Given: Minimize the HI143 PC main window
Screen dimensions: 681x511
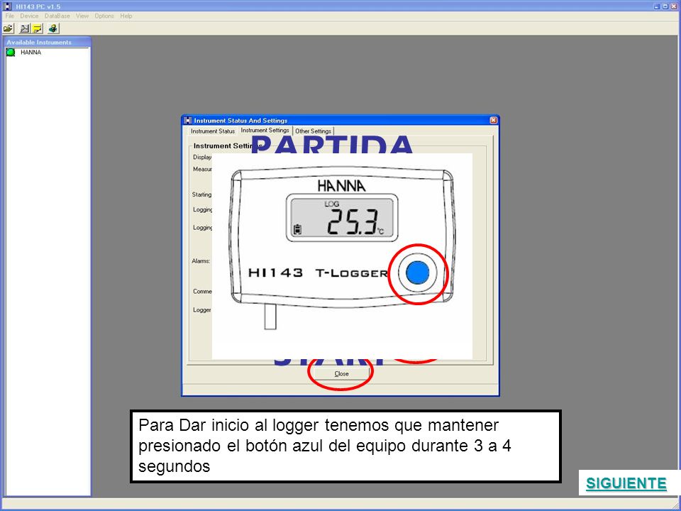Looking at the screenshot, I should point(657,6).
